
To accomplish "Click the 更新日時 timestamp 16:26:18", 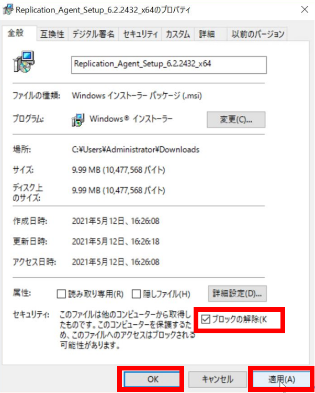I will 116,242.
